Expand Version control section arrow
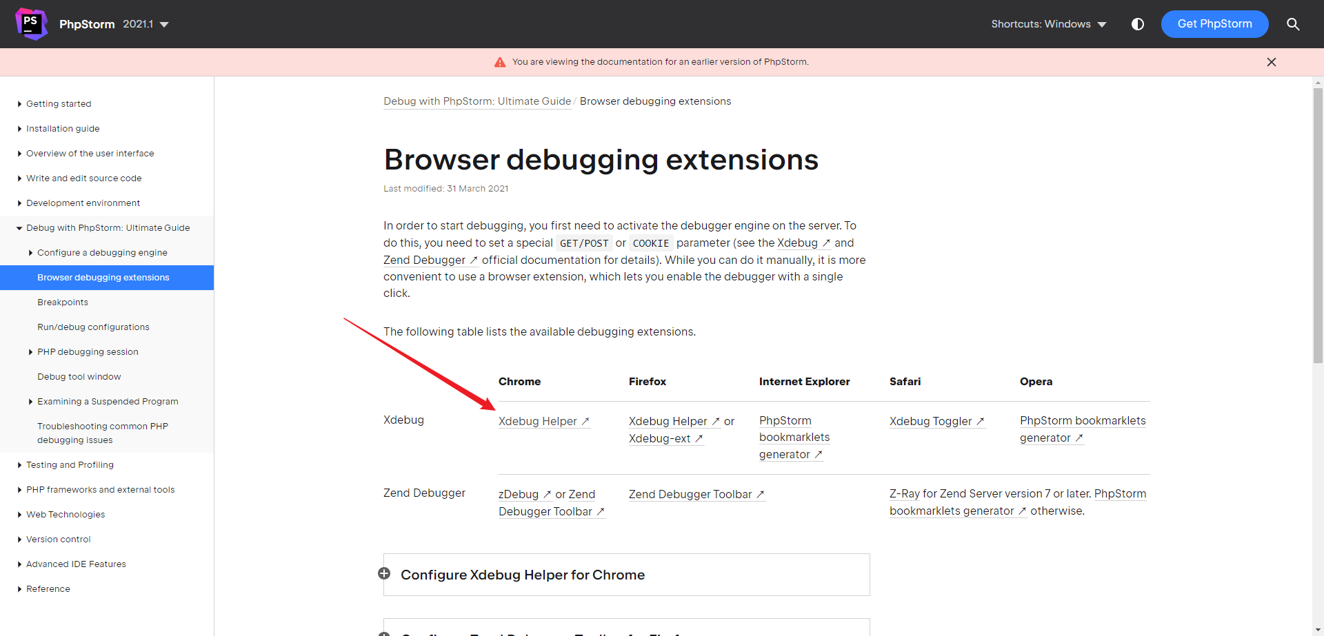The width and height of the screenshot is (1324, 636). 19,540
